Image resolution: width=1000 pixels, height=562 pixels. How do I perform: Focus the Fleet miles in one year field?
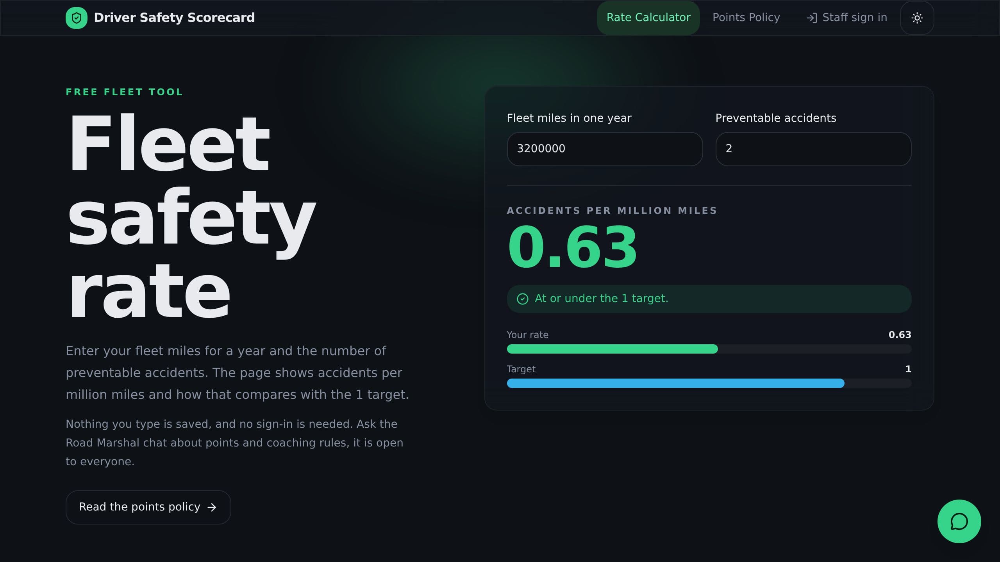tap(605, 149)
